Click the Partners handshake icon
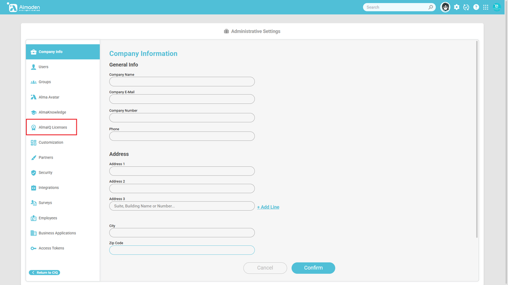 pyautogui.click(x=33, y=158)
